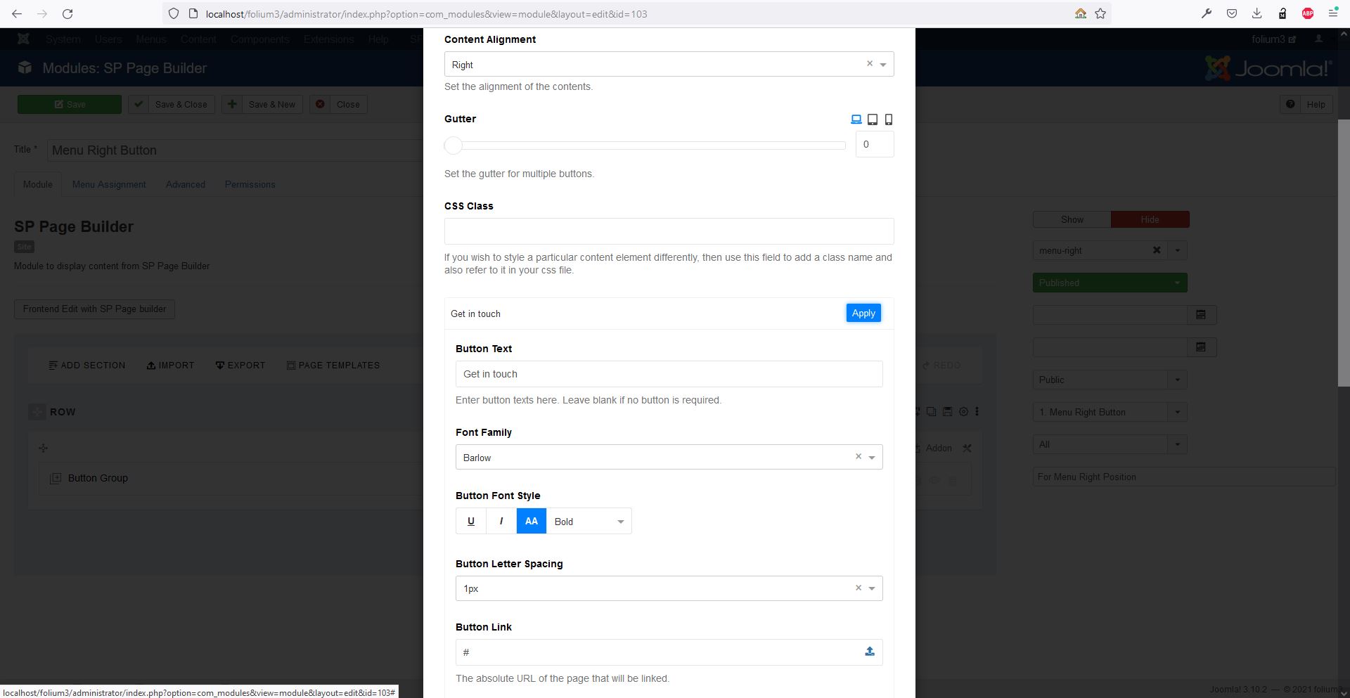This screenshot has width=1350, height=698.
Task: Click the Gutter slider handle
Action: pos(454,146)
